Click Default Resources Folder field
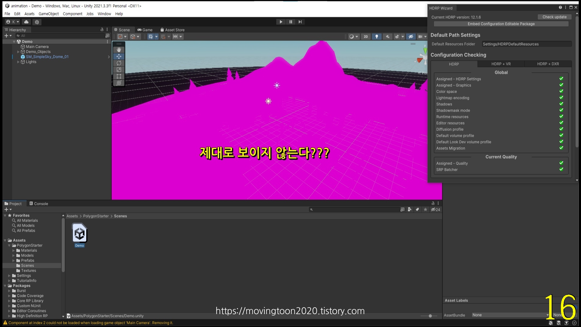The image size is (581, 327). point(527,44)
